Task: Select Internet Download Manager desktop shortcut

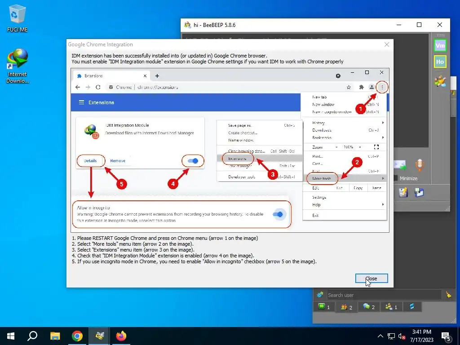Action: pos(18,66)
